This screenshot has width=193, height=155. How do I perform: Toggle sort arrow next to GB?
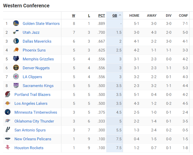pyautogui.click(x=120, y=15)
